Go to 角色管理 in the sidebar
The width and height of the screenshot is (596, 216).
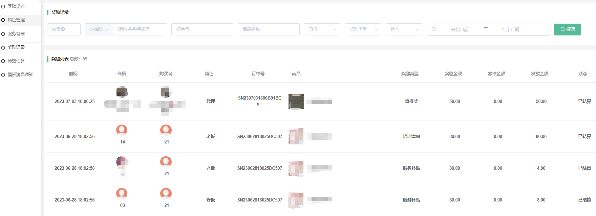tap(16, 20)
